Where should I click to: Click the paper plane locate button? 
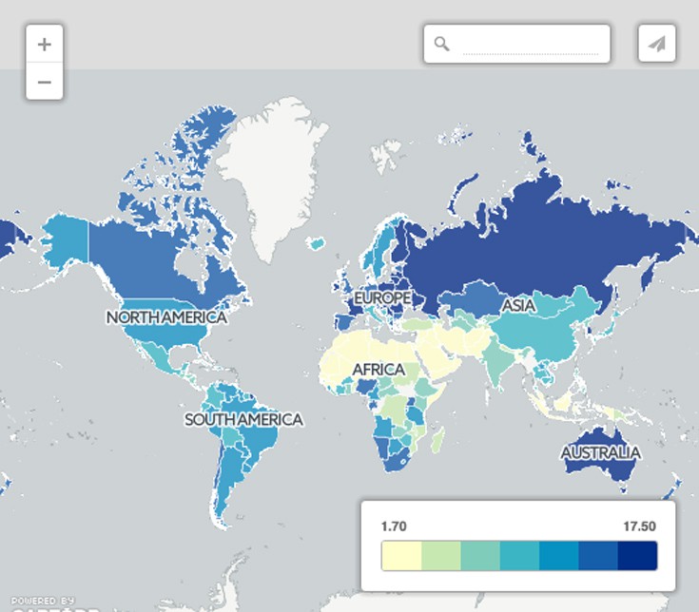tap(657, 44)
